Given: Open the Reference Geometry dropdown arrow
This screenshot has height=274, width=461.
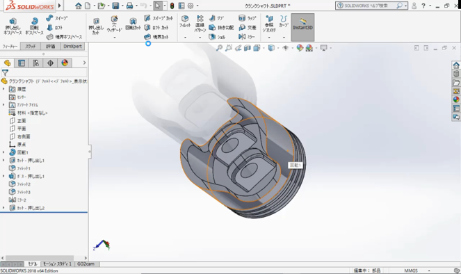Looking at the screenshot, I should point(269,38).
